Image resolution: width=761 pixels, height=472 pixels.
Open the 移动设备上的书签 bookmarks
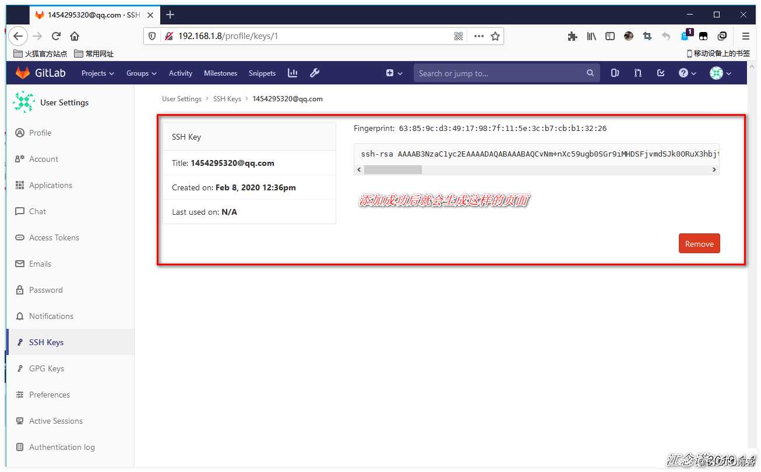coord(718,54)
